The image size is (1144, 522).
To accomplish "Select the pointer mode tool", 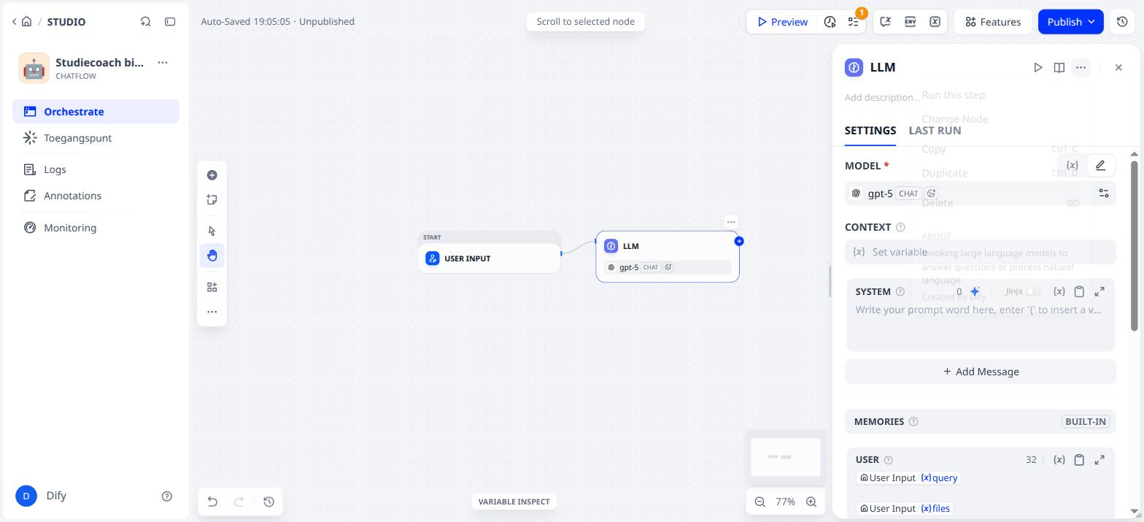I will [212, 231].
